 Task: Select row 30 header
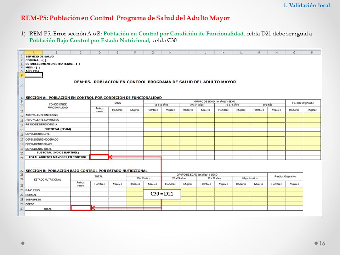[x=22, y=209]
